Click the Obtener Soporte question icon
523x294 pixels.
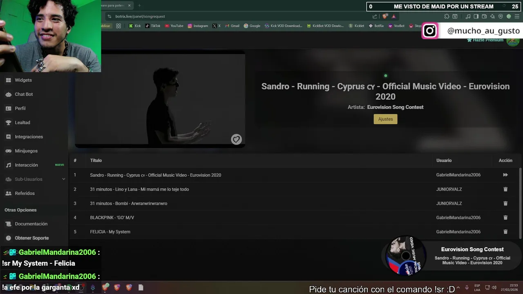(8, 238)
